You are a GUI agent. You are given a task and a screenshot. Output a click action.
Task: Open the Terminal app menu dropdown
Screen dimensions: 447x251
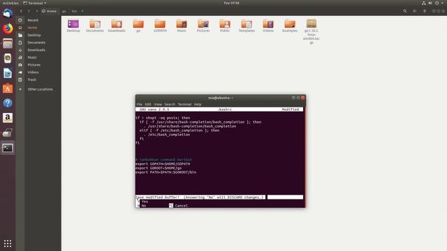pos(34,3)
